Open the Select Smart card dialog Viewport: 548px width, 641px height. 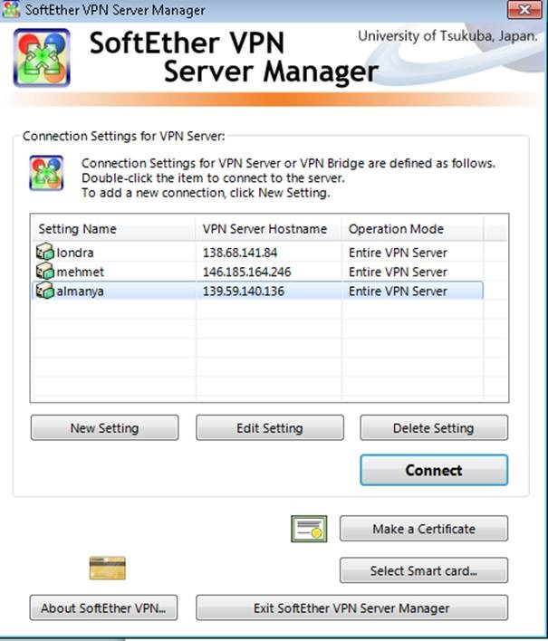[x=424, y=570]
